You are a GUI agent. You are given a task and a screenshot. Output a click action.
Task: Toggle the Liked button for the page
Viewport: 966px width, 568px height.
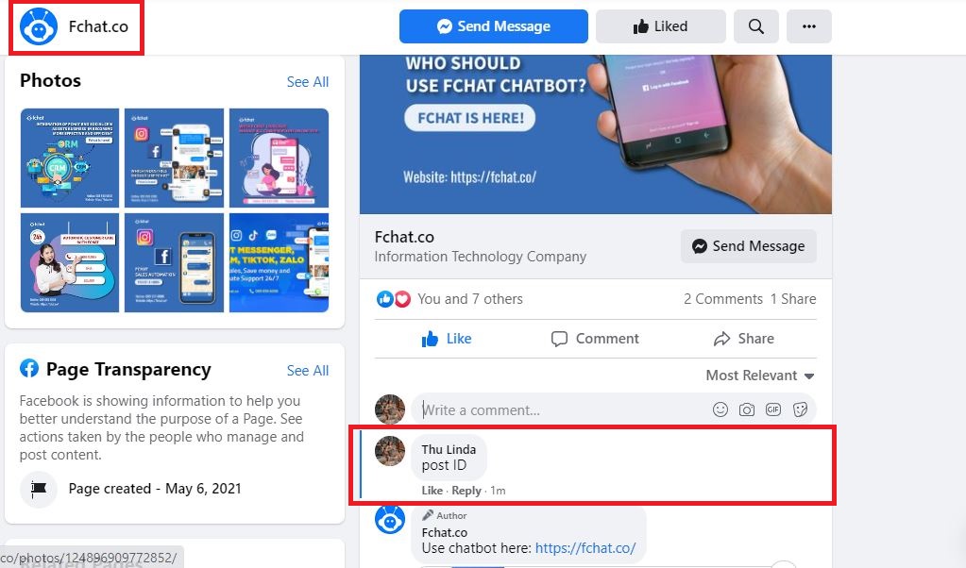660,26
